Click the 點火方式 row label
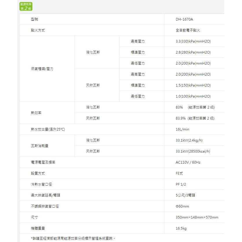The width and height of the screenshot is (242, 242). (x=38, y=30)
